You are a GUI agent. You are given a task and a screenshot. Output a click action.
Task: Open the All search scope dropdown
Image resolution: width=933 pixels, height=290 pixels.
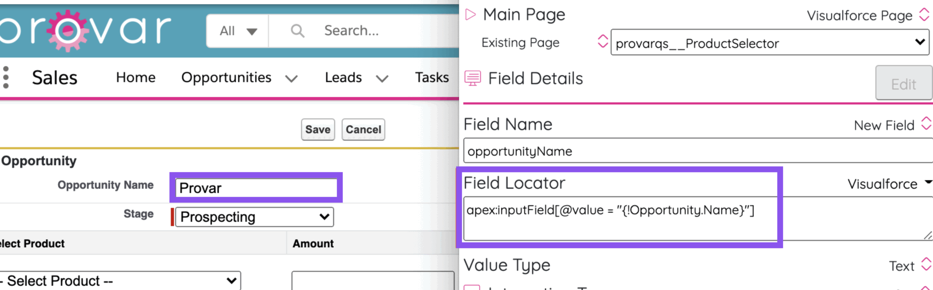pos(238,31)
